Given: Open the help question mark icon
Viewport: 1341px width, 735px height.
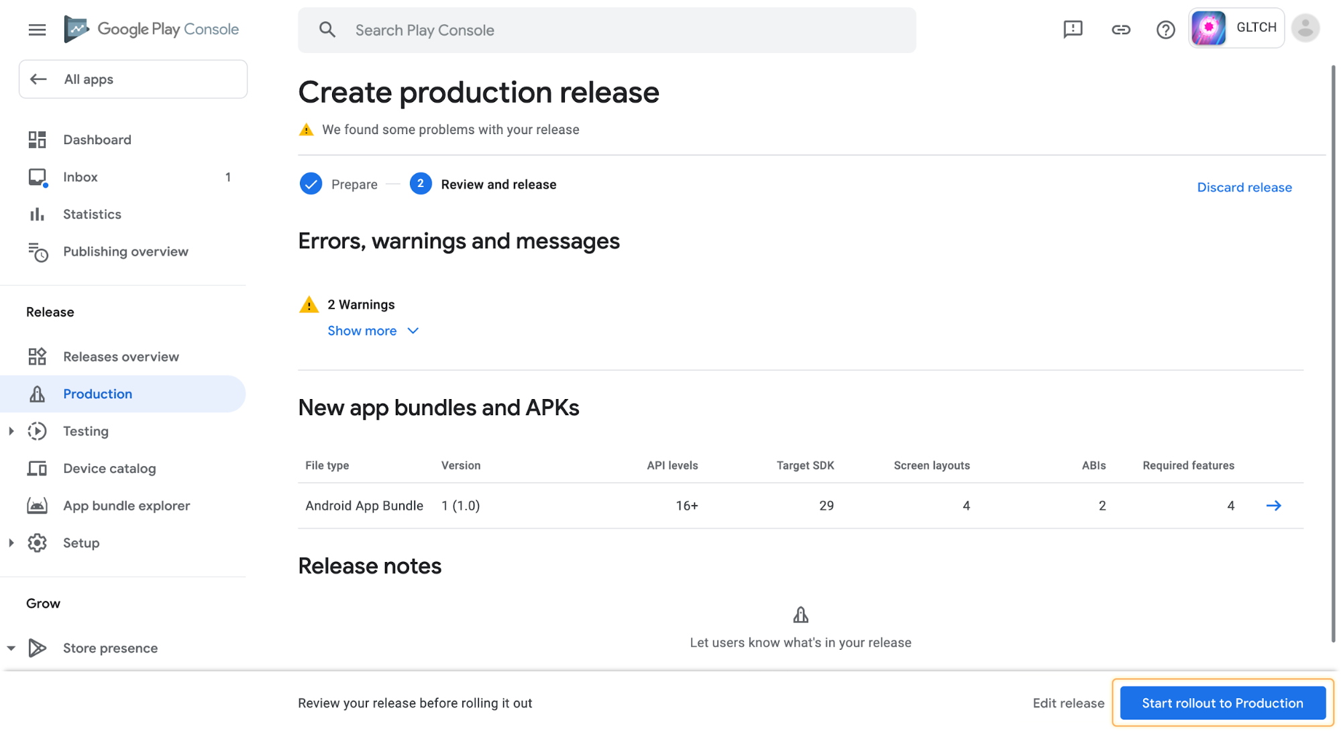Looking at the screenshot, I should 1165,30.
